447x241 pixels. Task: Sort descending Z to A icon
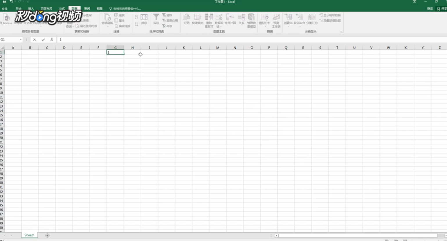click(x=137, y=24)
